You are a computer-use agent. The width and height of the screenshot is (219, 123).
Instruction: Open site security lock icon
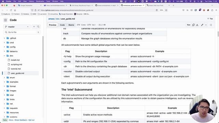35,10
